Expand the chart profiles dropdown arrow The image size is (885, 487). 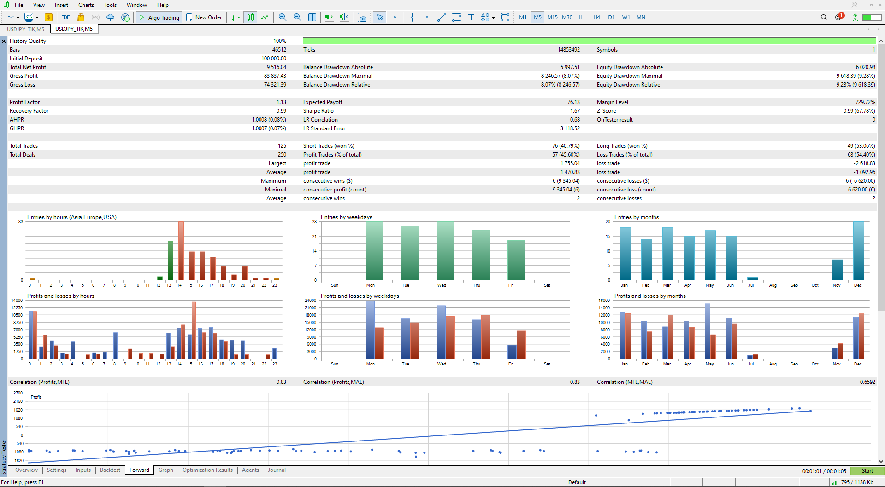(37, 18)
